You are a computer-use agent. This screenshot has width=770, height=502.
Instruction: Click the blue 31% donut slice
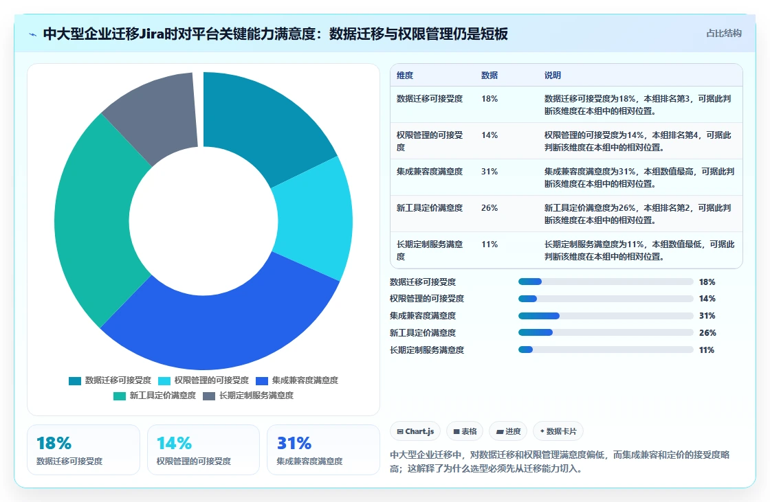[x=226, y=331]
